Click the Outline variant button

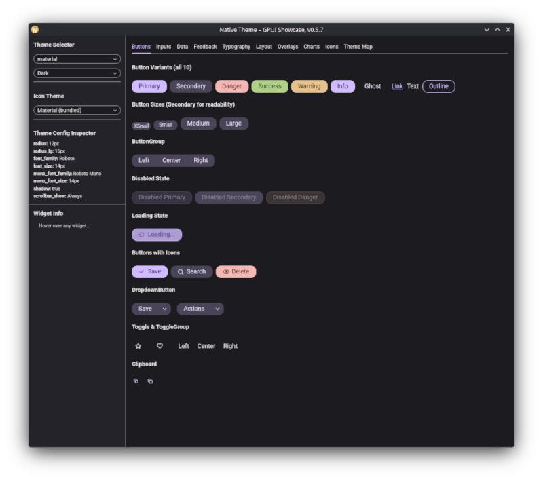438,86
